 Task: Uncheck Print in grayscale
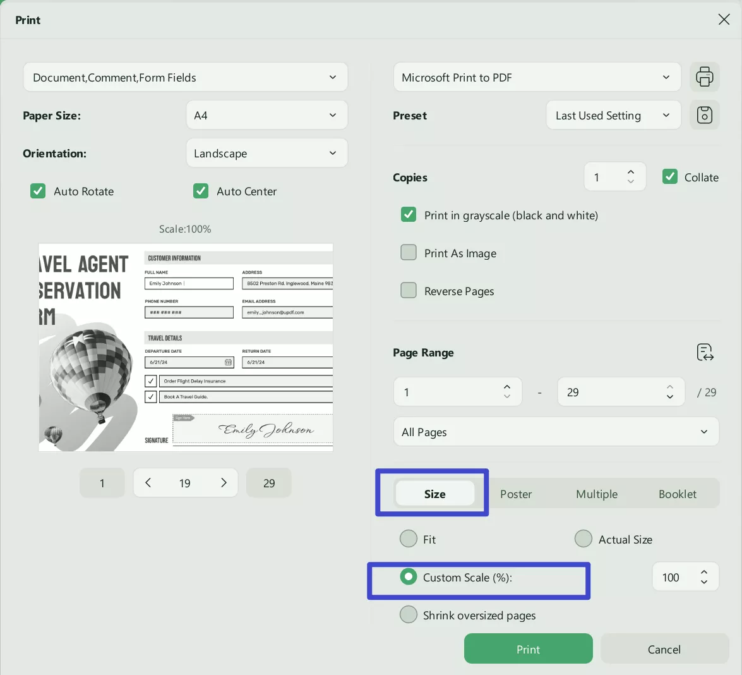pyautogui.click(x=409, y=214)
